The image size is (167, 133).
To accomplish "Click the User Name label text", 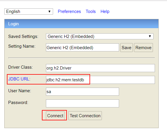I will (20, 91).
